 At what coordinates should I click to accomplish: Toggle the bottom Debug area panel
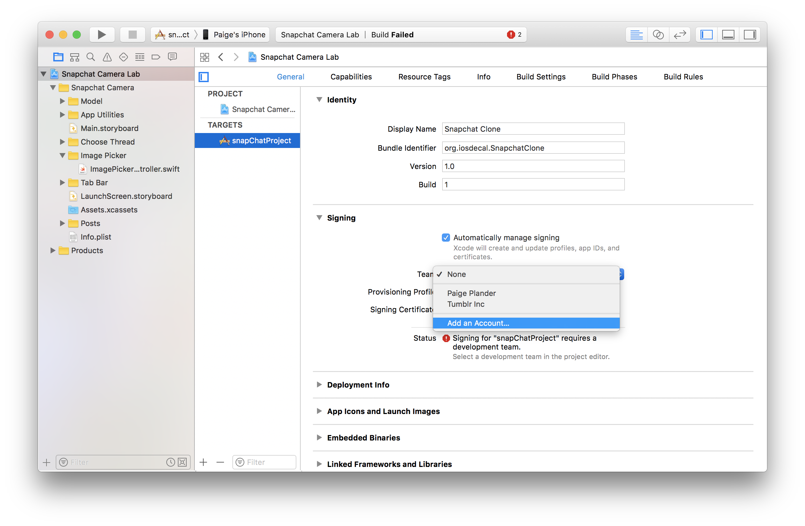pyautogui.click(x=728, y=35)
